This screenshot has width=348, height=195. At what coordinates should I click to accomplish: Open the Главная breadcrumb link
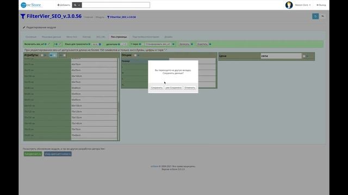[88, 17]
